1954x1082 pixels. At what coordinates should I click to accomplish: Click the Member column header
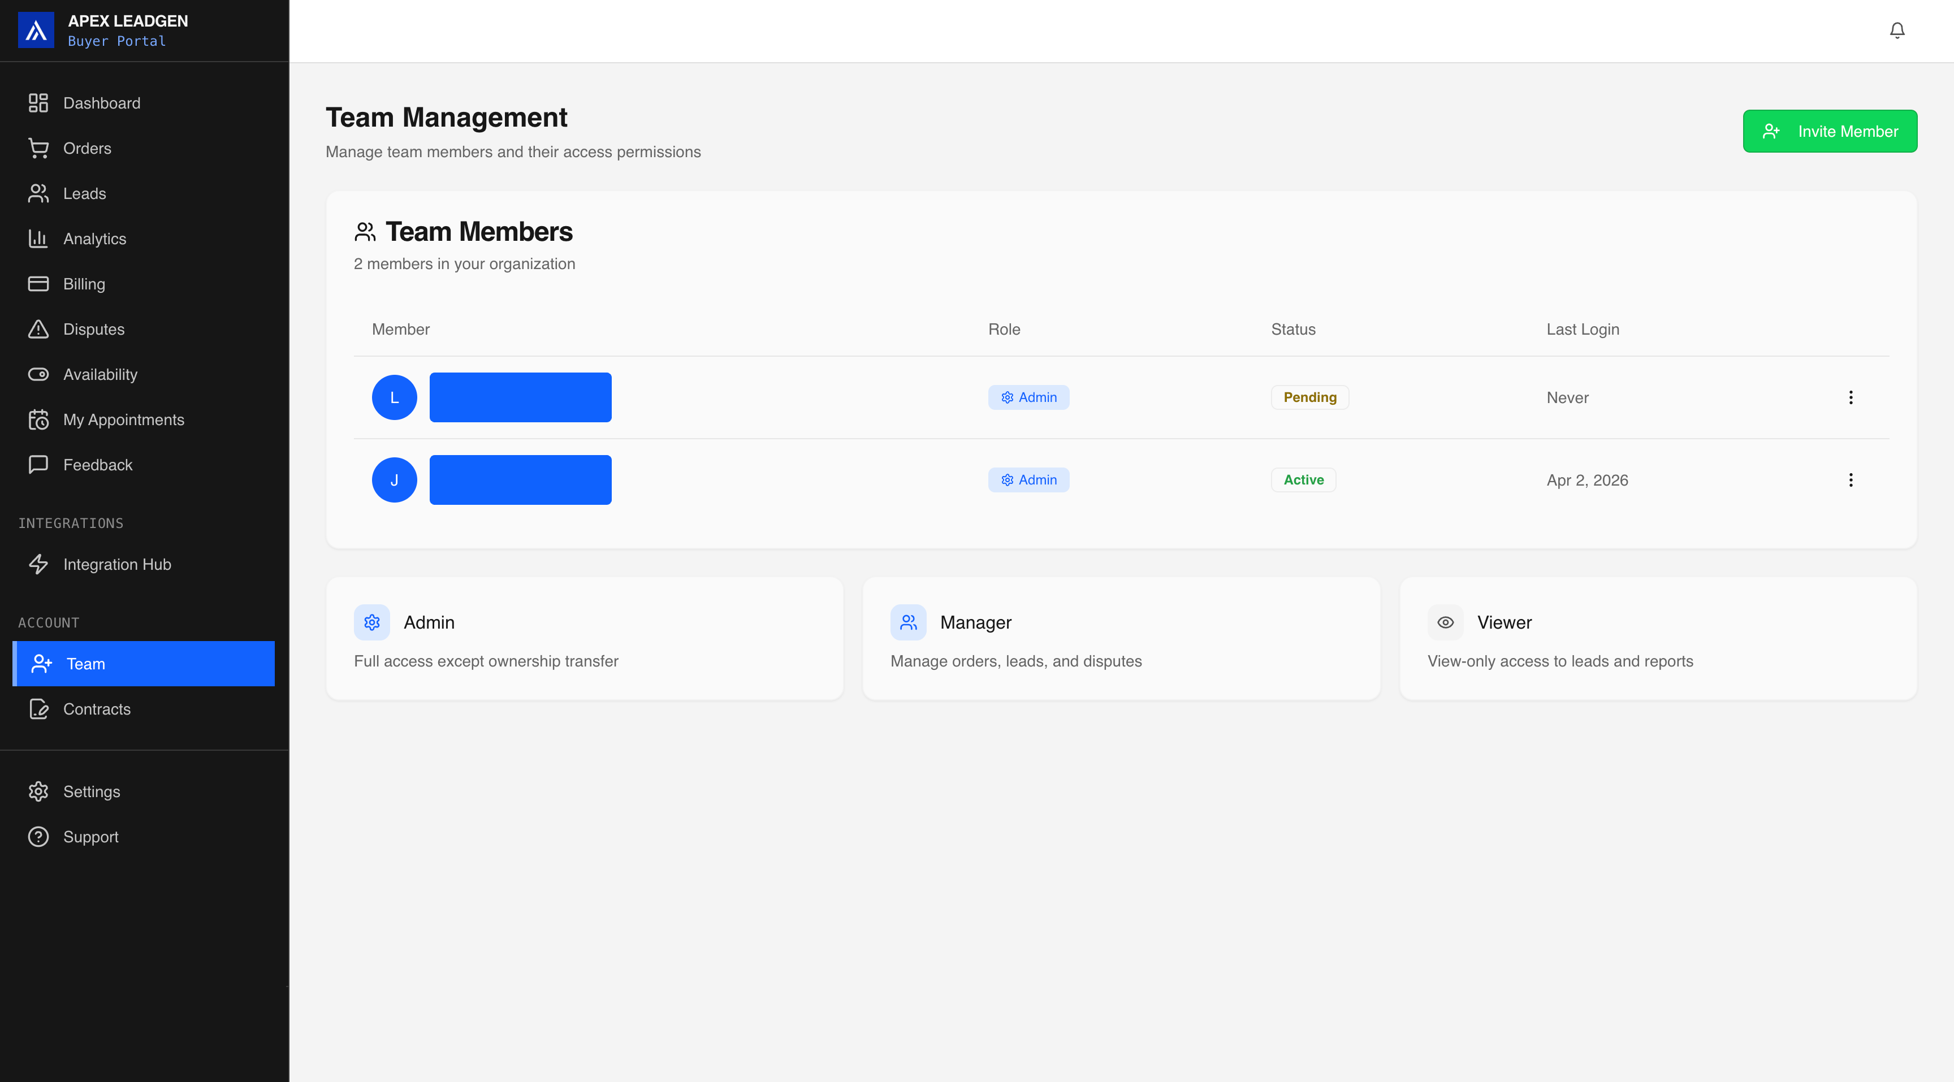click(x=400, y=329)
